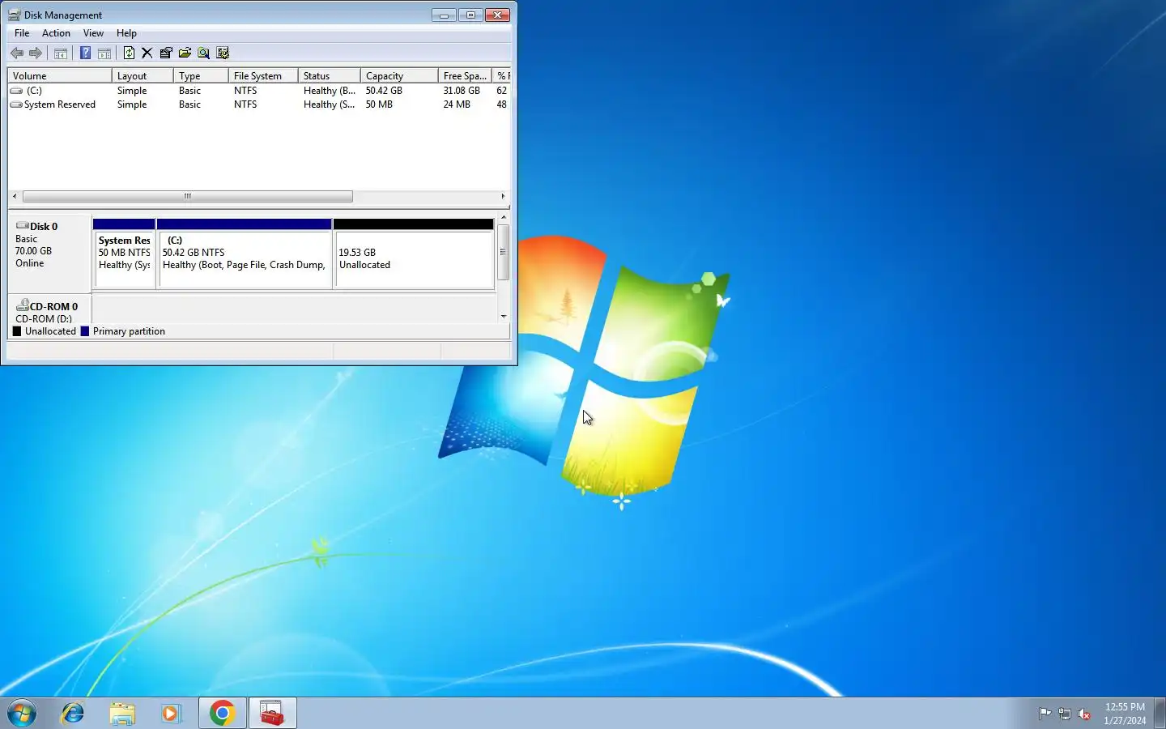Open Google Chrome from the taskbar
1166x729 pixels.
pyautogui.click(x=223, y=713)
